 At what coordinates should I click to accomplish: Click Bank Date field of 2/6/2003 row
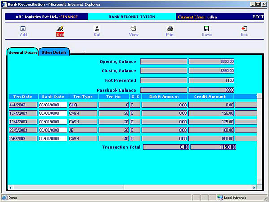53,138
